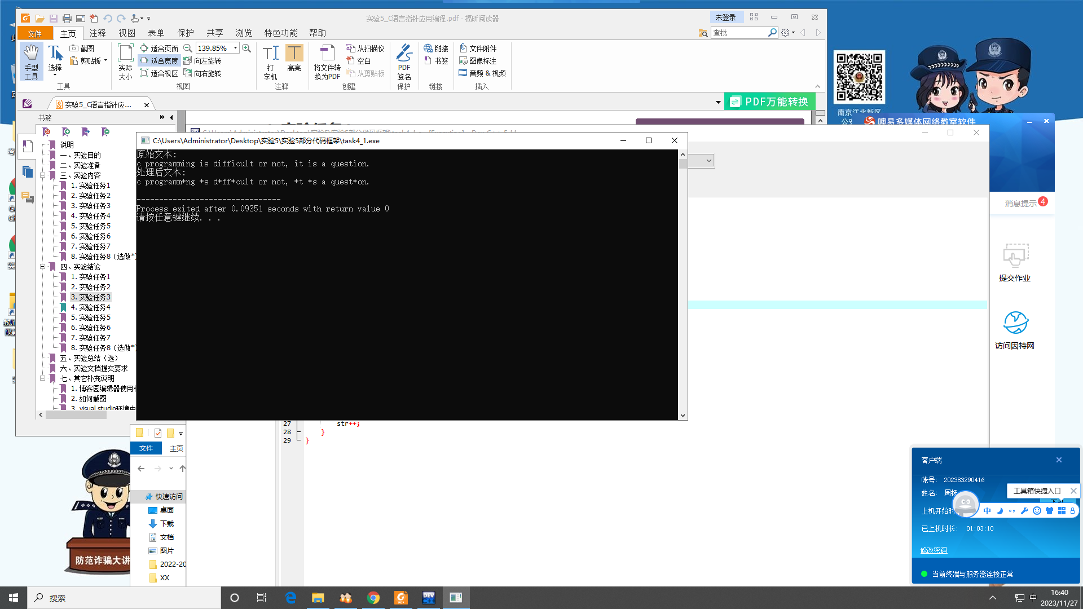Open the zoom percentage 139.85% dropdown
Screen dimensions: 1083x609
236,48
